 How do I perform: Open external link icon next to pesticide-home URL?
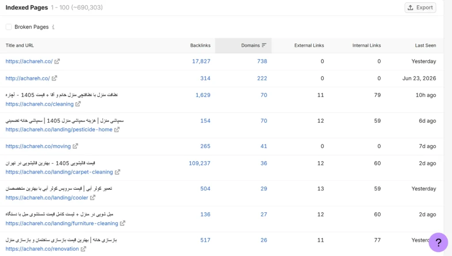click(x=117, y=129)
